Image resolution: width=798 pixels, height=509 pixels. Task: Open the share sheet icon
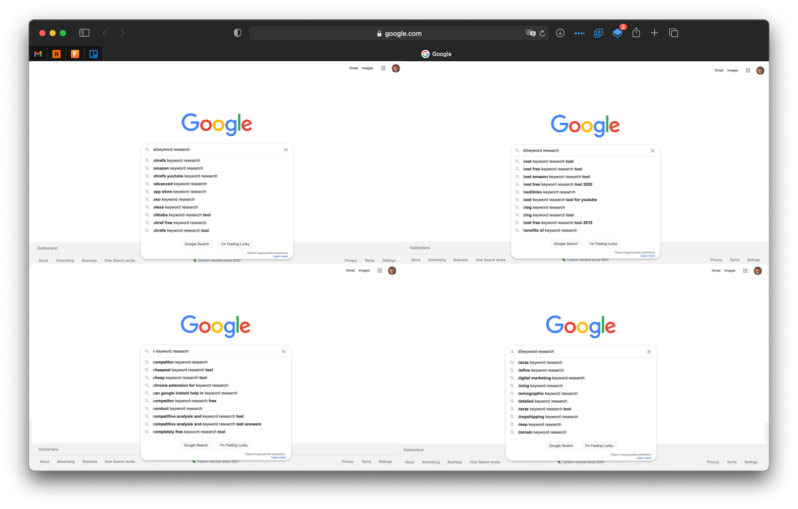coord(636,32)
